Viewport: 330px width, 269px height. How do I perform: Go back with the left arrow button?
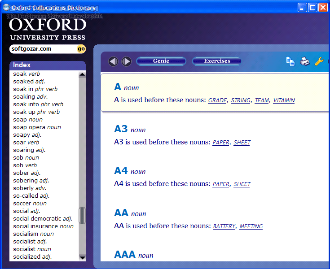pyautogui.click(x=113, y=61)
